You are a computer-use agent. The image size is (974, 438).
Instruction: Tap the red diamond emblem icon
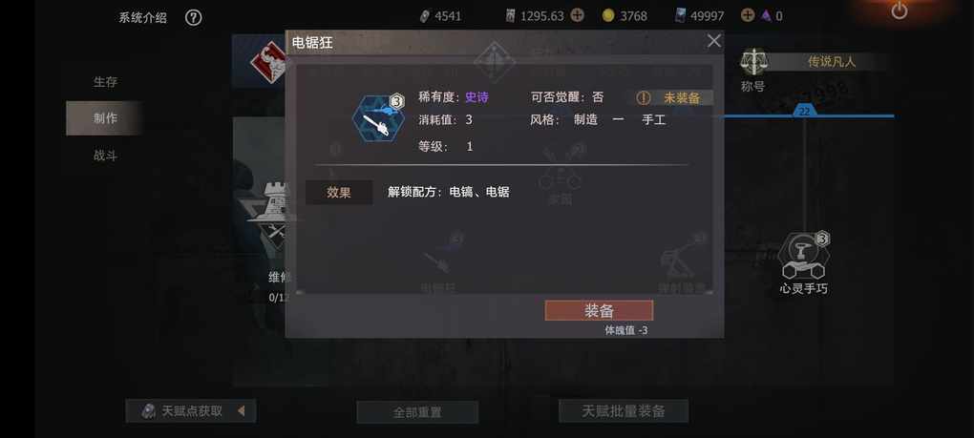click(268, 62)
